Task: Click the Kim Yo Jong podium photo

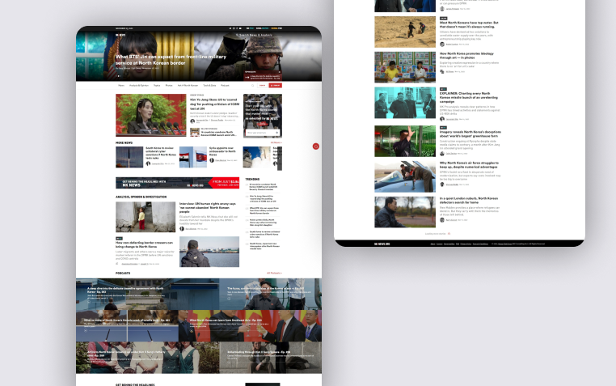Action: (x=151, y=115)
